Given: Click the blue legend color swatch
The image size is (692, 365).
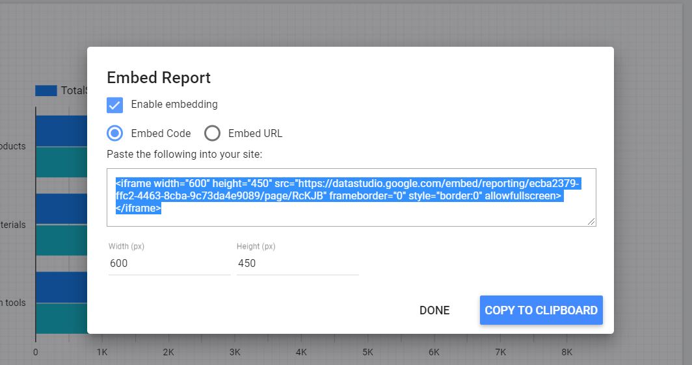Looking at the screenshot, I should point(46,91).
